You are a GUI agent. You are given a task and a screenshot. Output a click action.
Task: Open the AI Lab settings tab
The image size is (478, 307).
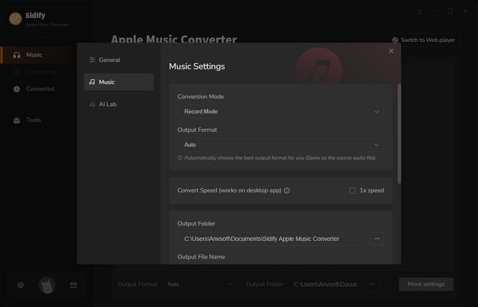118,104
